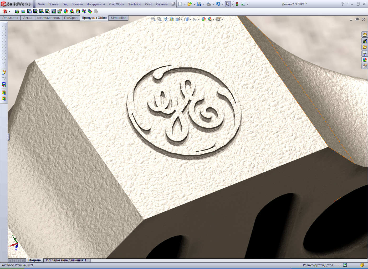Open the Вставка menu
The height and width of the screenshot is (269, 368).
click(77, 4)
